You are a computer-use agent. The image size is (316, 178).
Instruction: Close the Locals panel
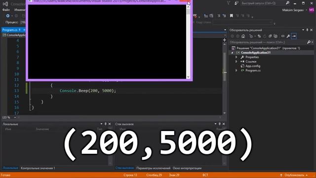110,124
